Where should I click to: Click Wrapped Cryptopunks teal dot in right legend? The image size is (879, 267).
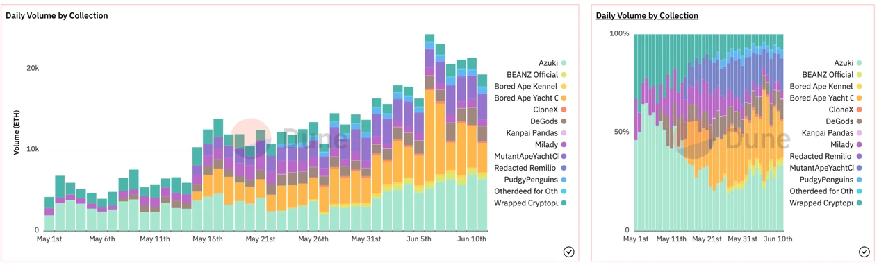pos(860,203)
